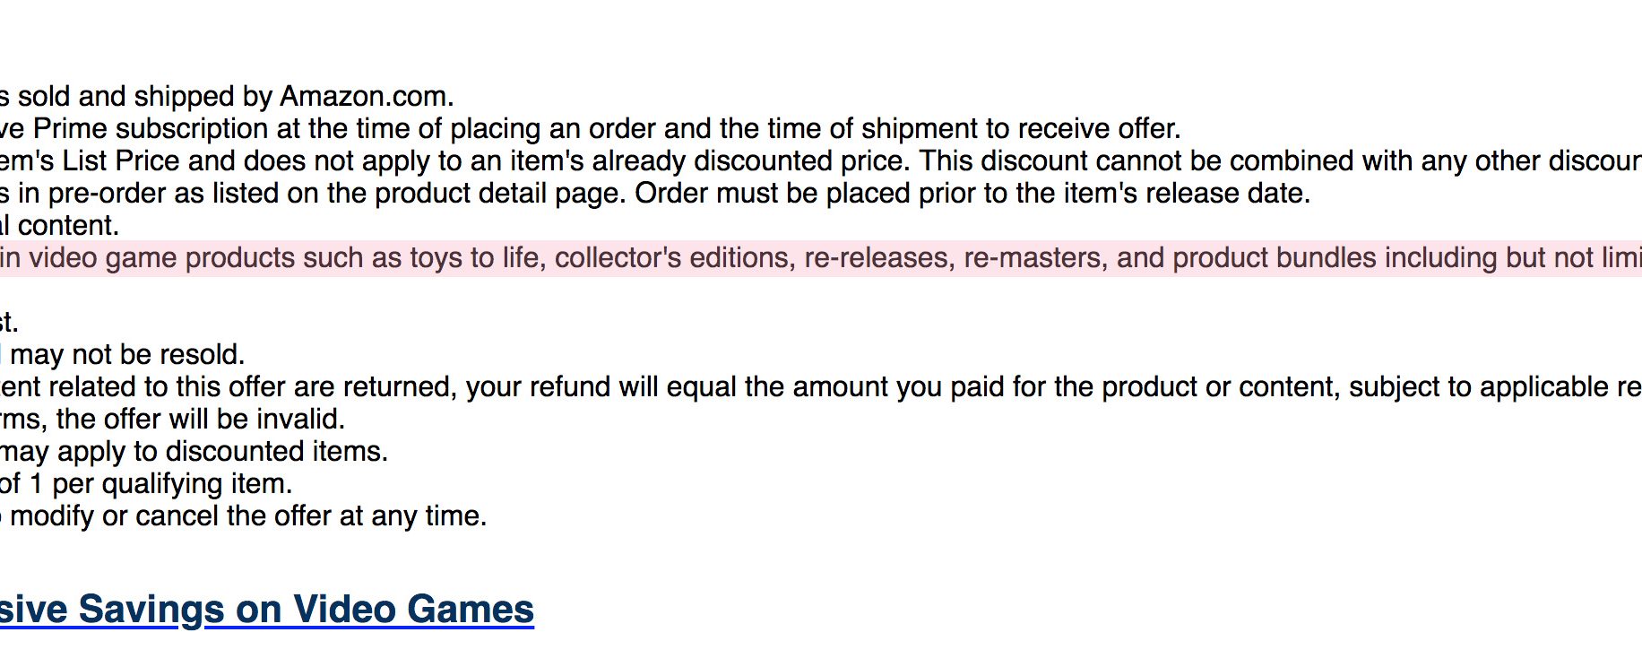The width and height of the screenshot is (1642, 667).
Task: Click the word 'Amazon.com.' in the first line
Action: pyautogui.click(x=367, y=97)
